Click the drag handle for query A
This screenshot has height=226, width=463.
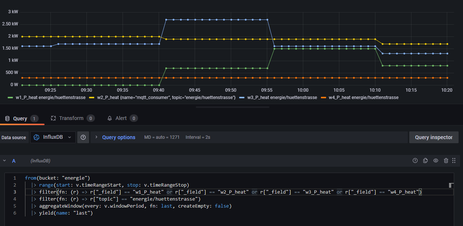(454, 160)
